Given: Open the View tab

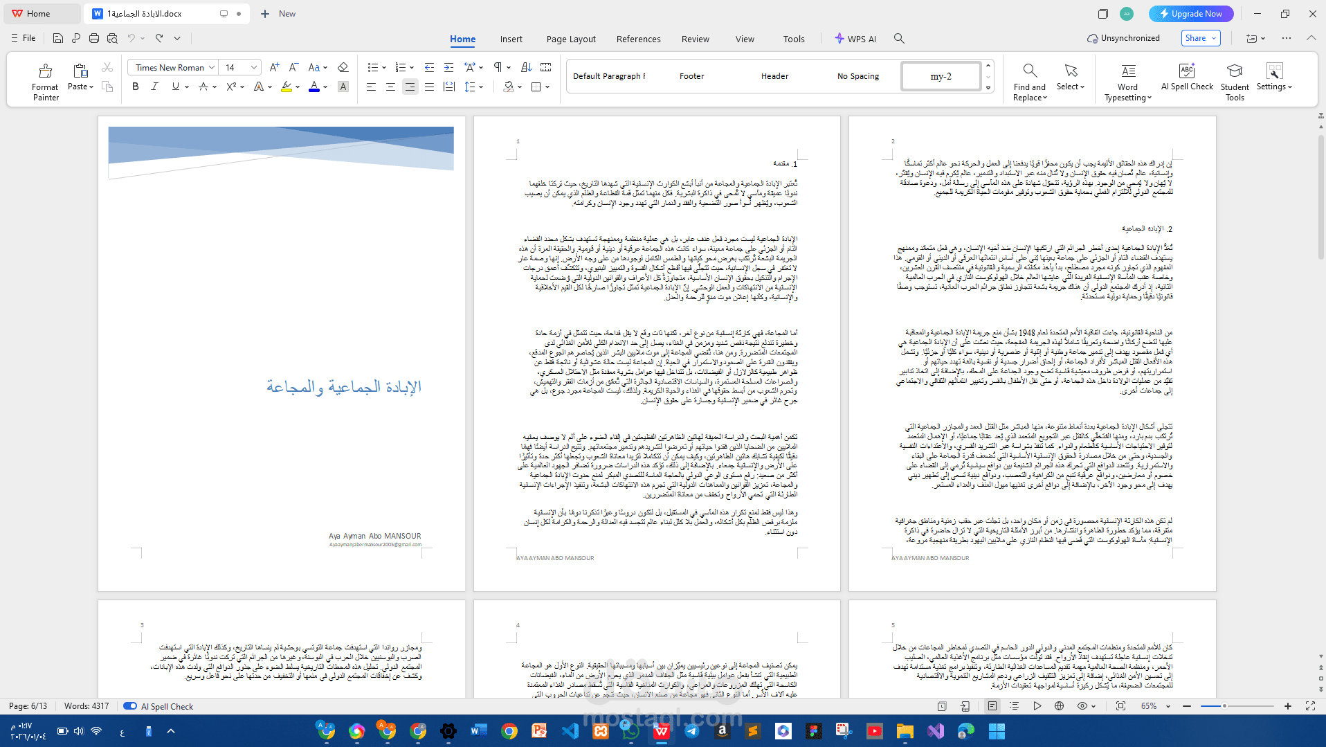Looking at the screenshot, I should pos(745,39).
